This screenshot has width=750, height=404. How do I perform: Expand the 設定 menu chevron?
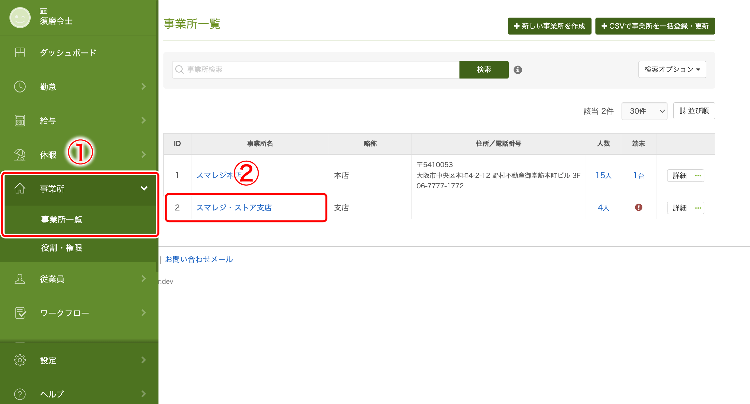[x=143, y=360]
